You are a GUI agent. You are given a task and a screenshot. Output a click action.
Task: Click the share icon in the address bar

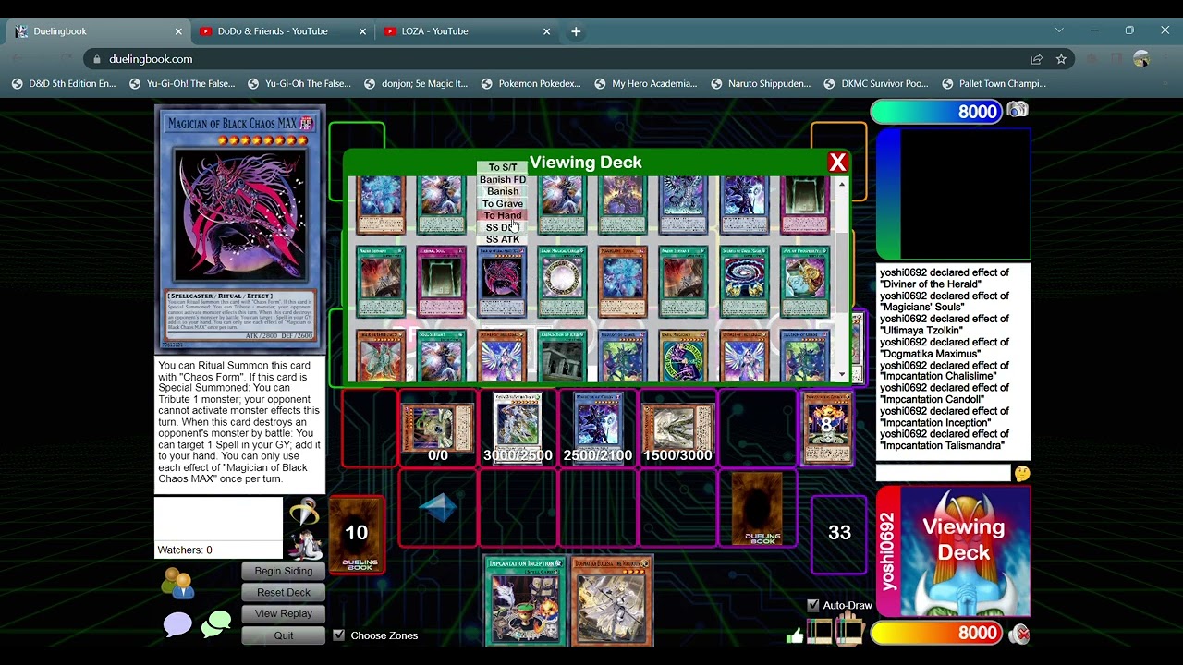[1036, 59]
